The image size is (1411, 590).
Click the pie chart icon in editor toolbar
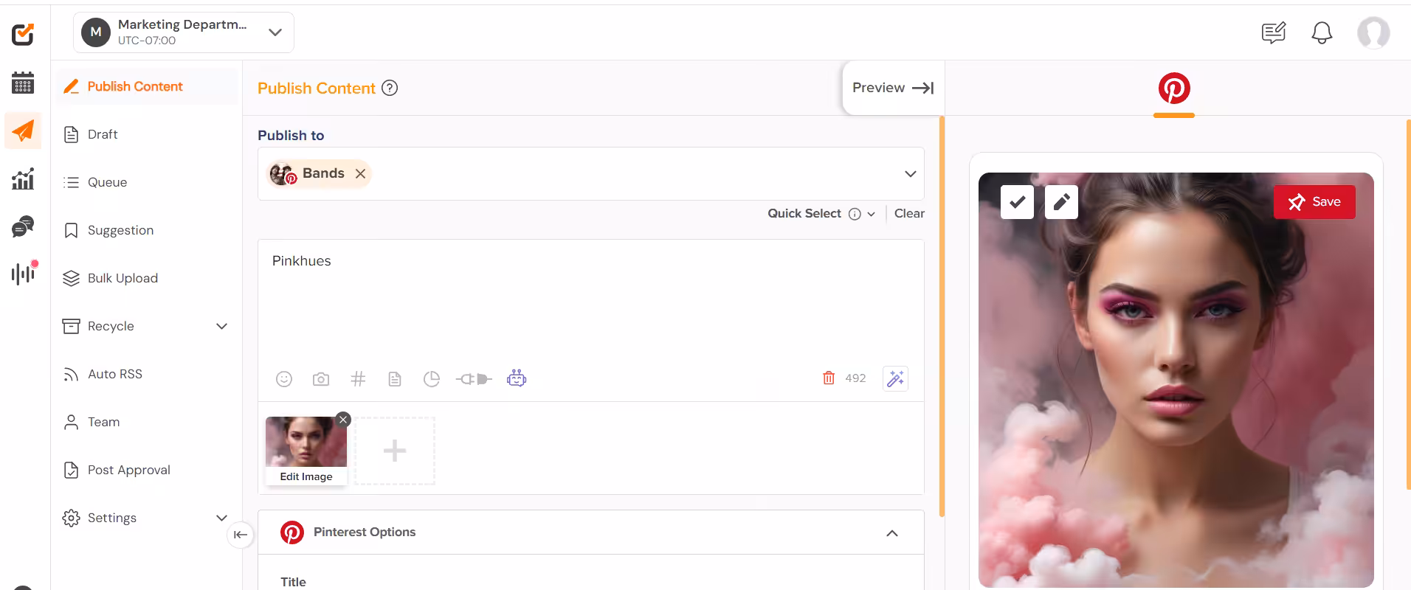(432, 379)
